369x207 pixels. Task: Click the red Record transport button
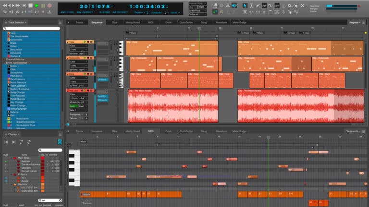click(x=49, y=5)
